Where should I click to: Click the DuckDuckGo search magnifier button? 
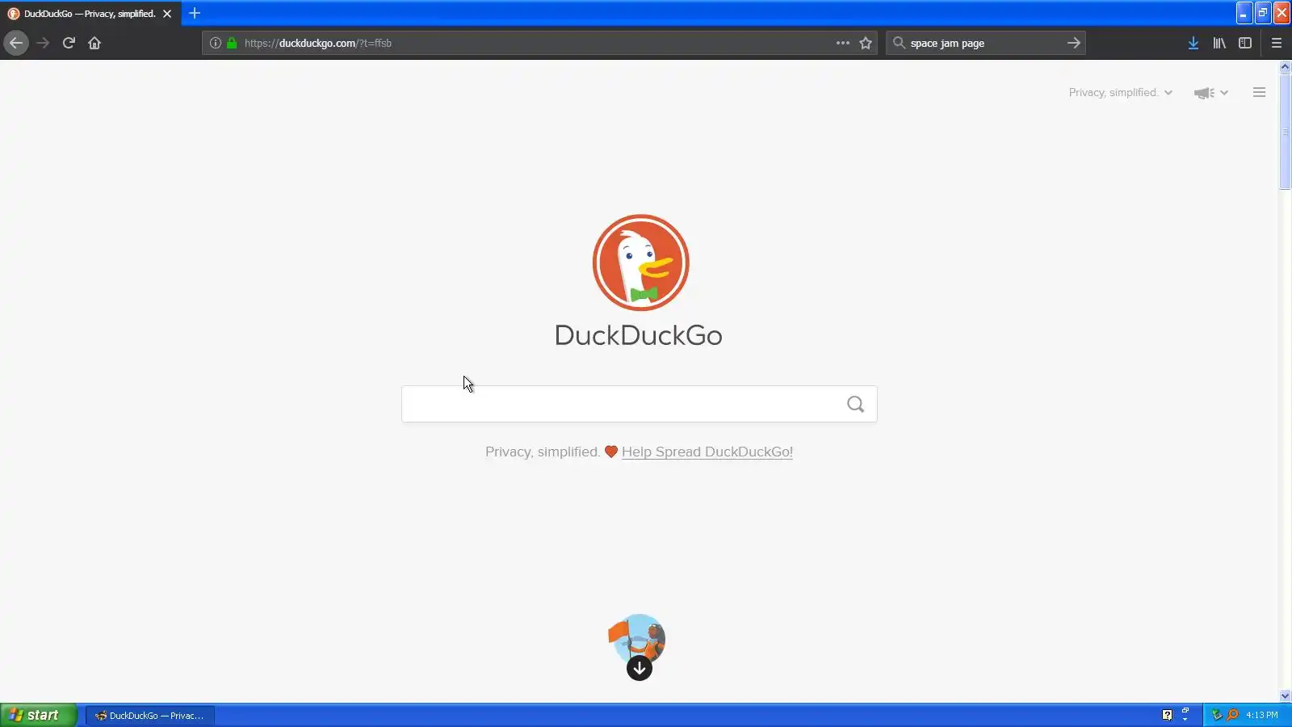(855, 404)
